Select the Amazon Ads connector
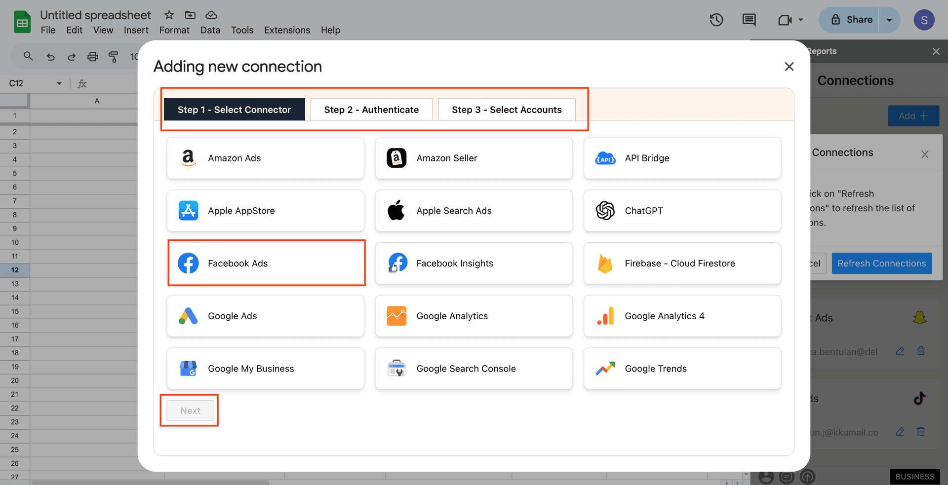The width and height of the screenshot is (948, 485). (x=266, y=158)
